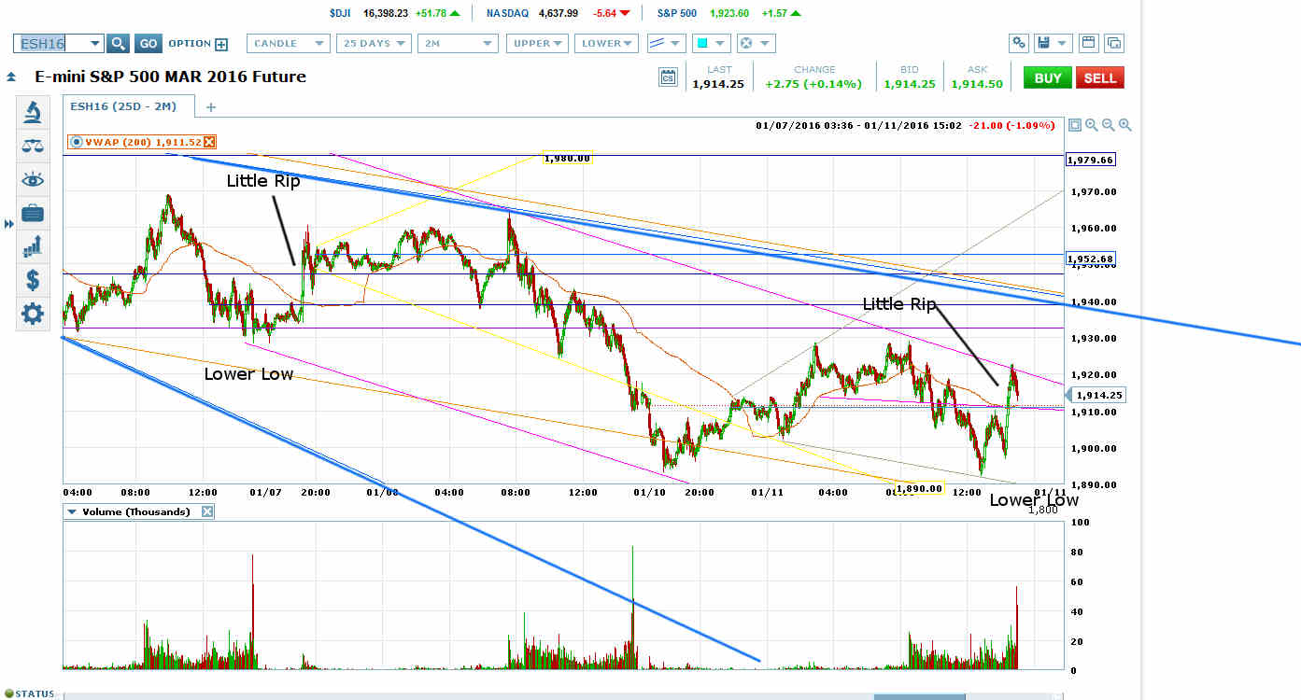
Task: Click the 1,914.25 current price axis label
Action: coord(1095,395)
